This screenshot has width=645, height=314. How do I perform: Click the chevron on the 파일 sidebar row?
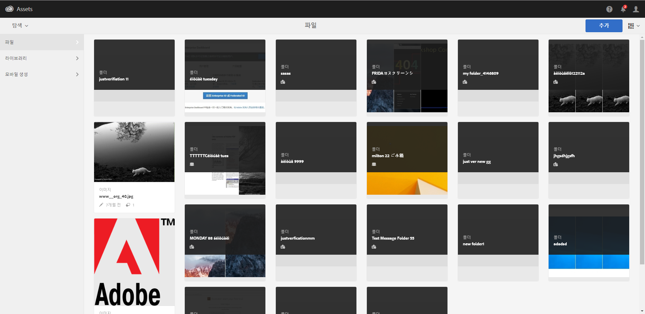(x=77, y=42)
